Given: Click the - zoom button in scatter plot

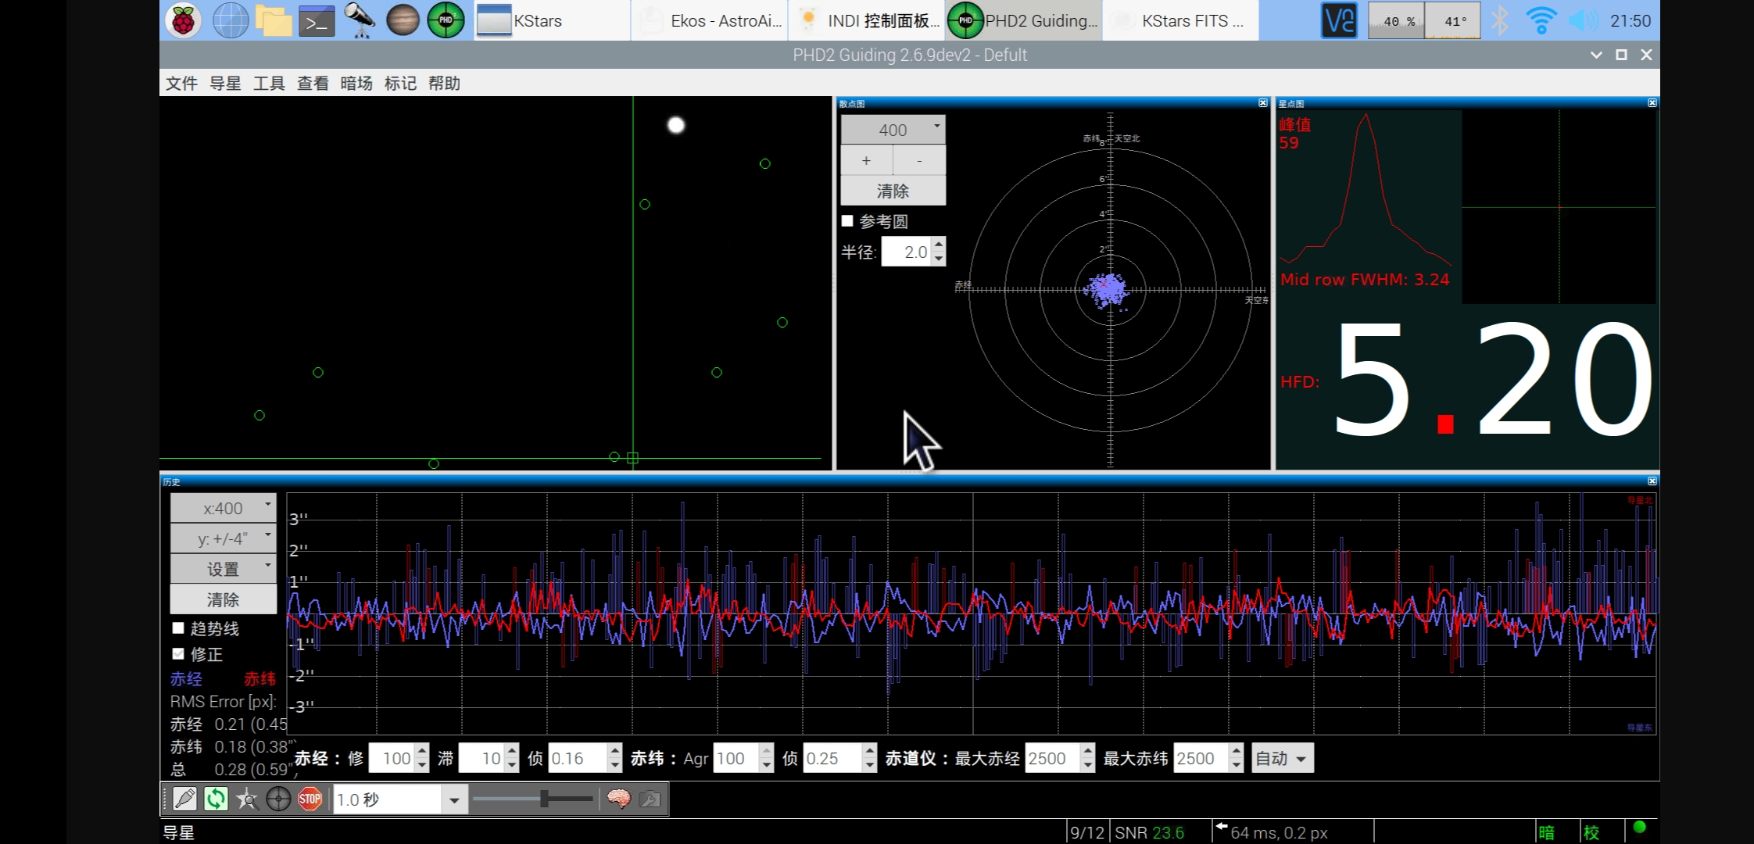Looking at the screenshot, I should coord(919,160).
